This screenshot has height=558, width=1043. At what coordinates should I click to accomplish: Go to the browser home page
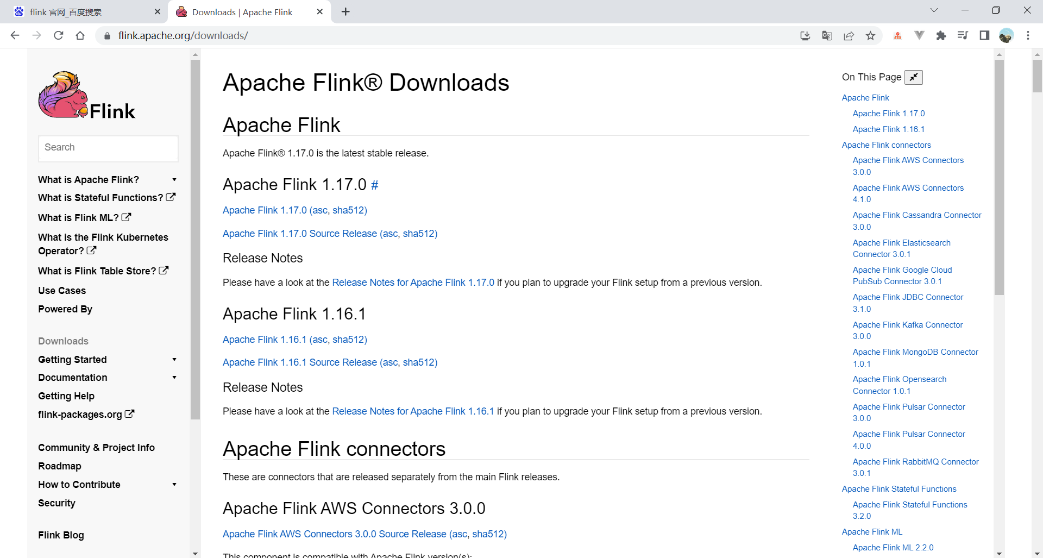point(80,35)
